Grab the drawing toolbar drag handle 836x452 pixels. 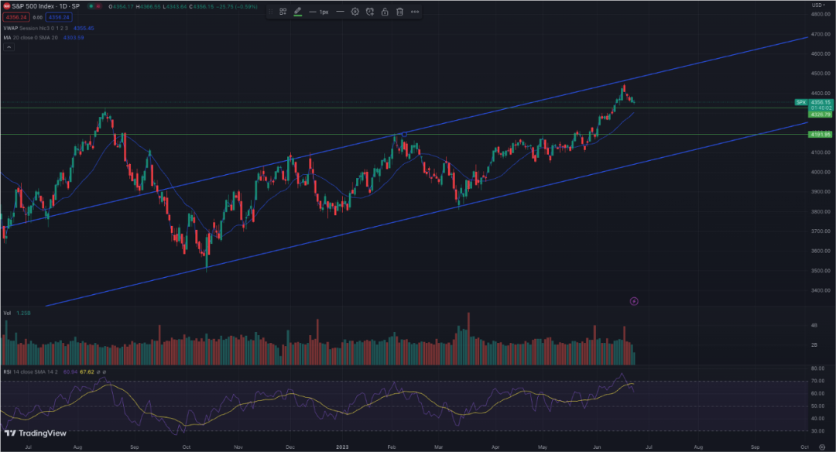pyautogui.click(x=271, y=12)
